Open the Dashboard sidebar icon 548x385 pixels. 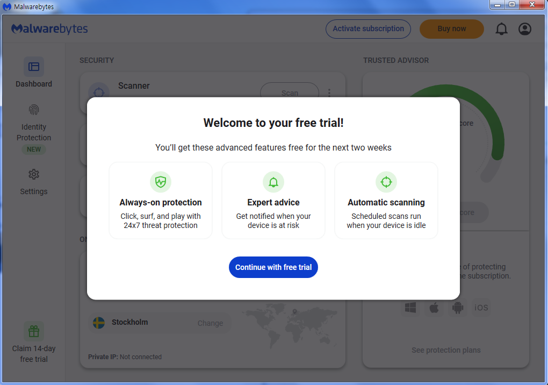[34, 67]
